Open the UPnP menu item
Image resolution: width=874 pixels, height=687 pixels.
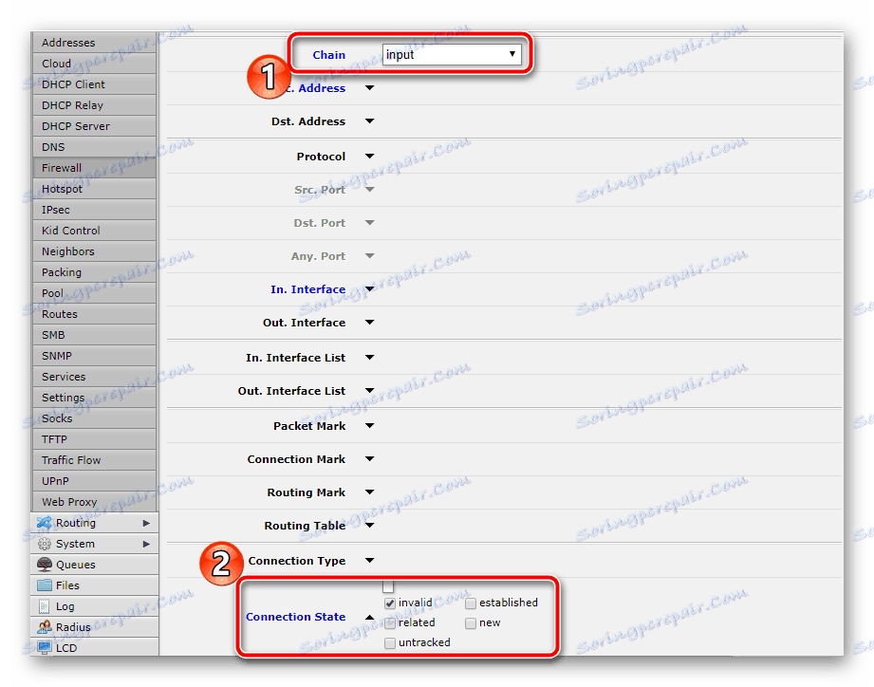[94, 481]
